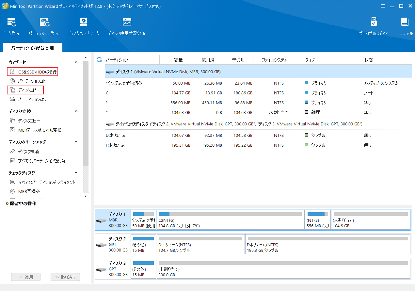Click the 取り消す button
Screen dimensions: 415x291
(x=65, y=277)
